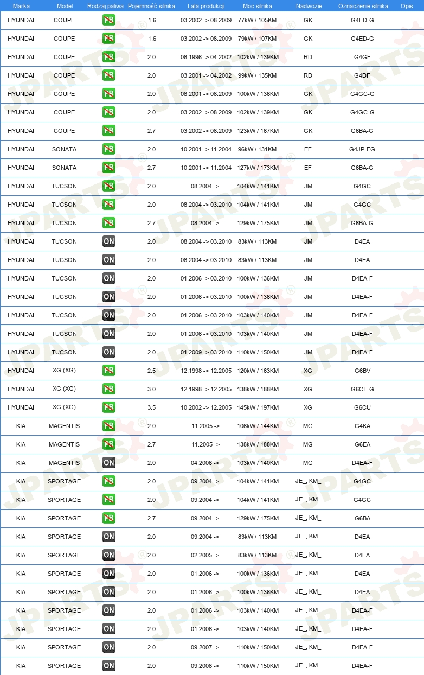Image resolution: width=424 pixels, height=675 pixels.
Task: Click petrol icon in Tucson 2.7 G6BA-G row
Action: [x=109, y=223]
